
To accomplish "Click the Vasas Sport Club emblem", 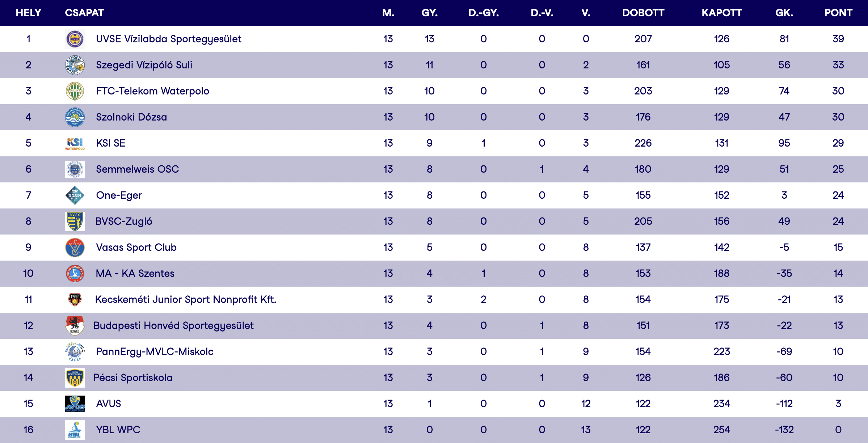I will (x=75, y=248).
